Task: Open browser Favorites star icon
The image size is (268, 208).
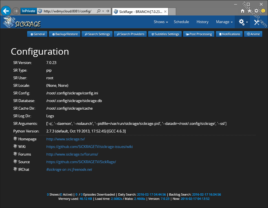Action: coord(249,11)
